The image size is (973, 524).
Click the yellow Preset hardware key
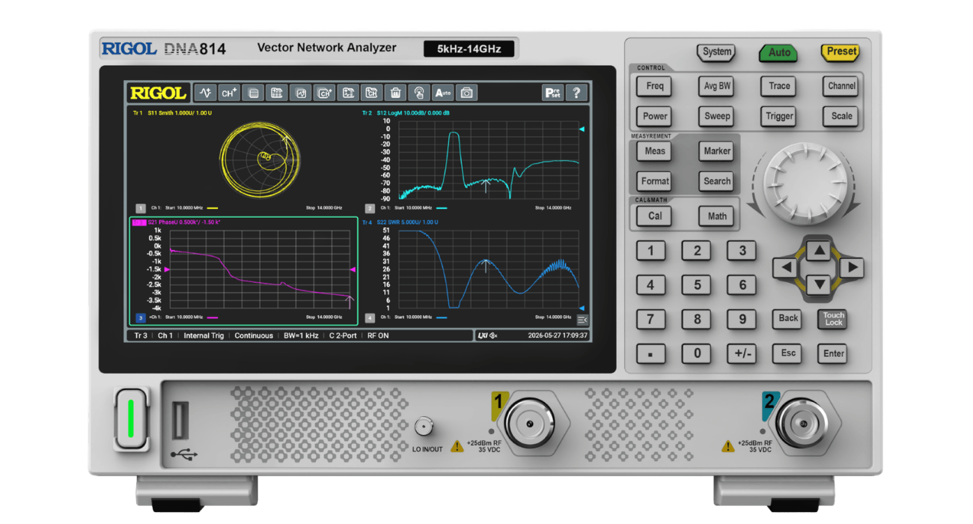click(841, 52)
